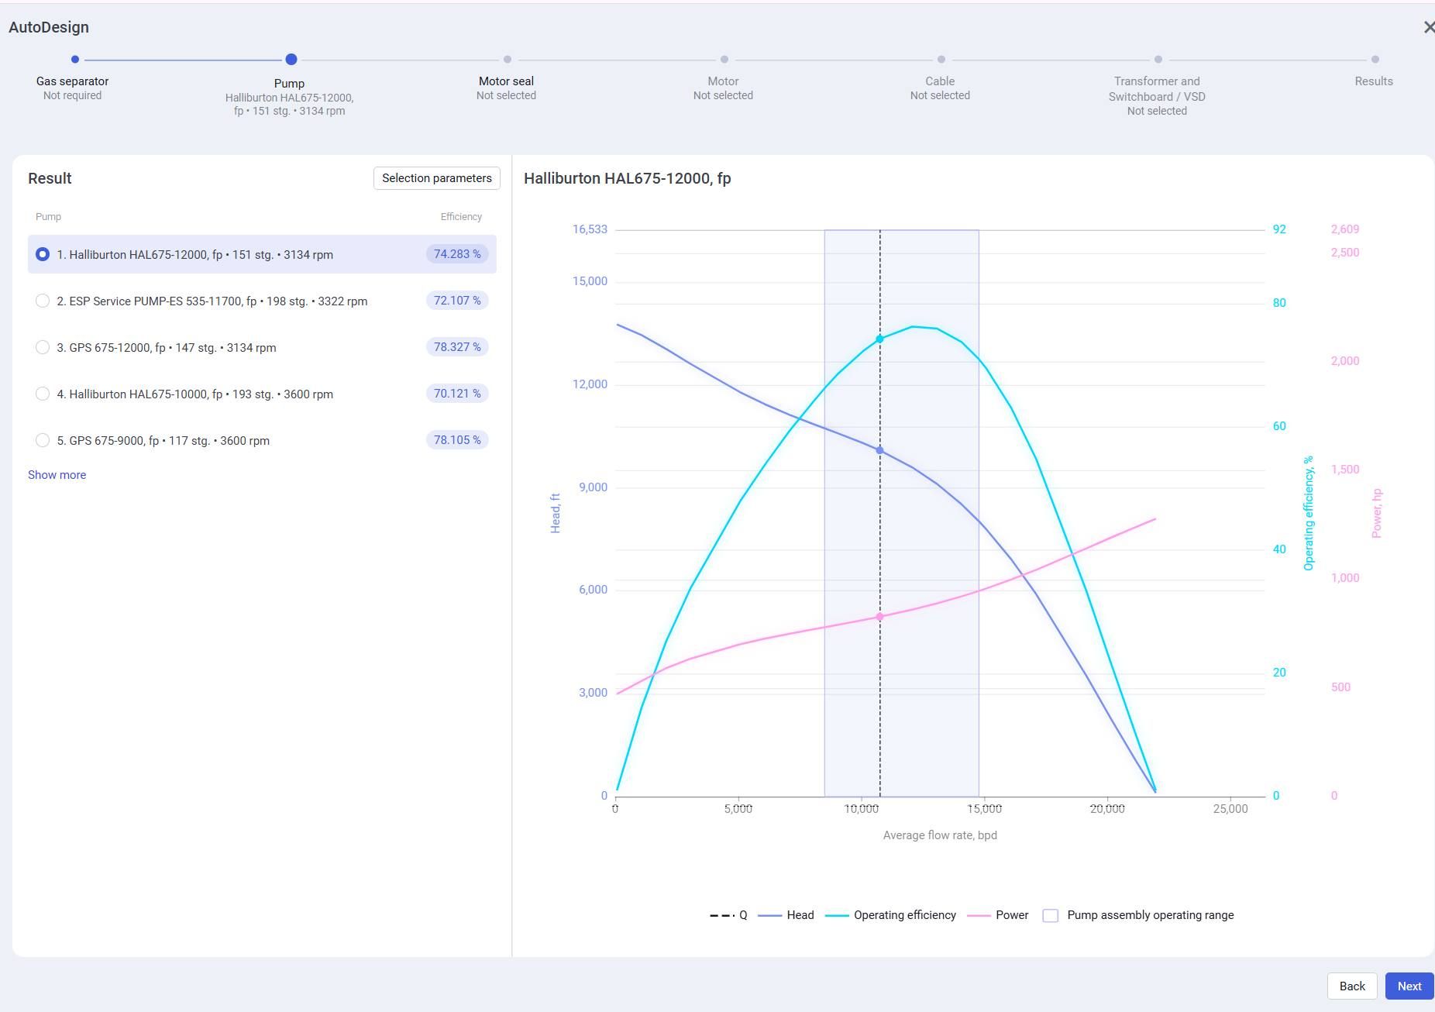The width and height of the screenshot is (1435, 1012).
Task: Click the Back button
Action: [x=1352, y=986]
